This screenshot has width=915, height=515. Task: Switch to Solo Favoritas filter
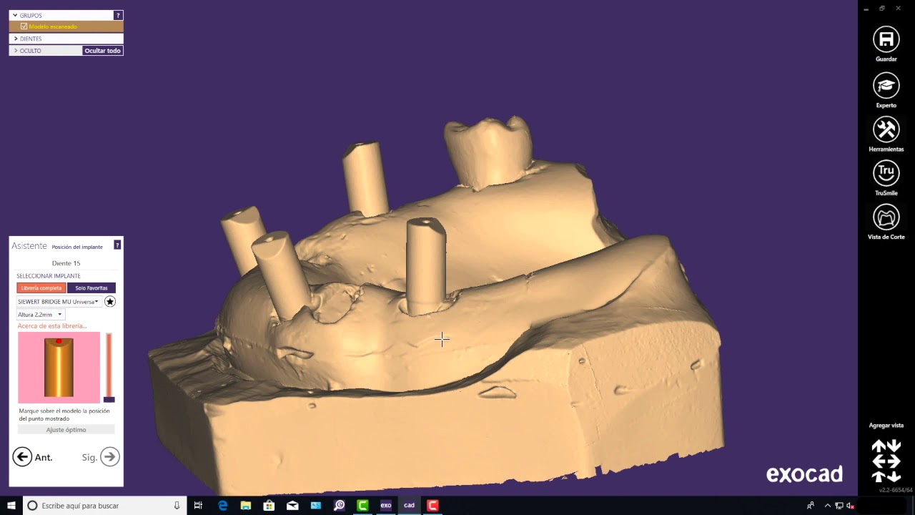(91, 288)
